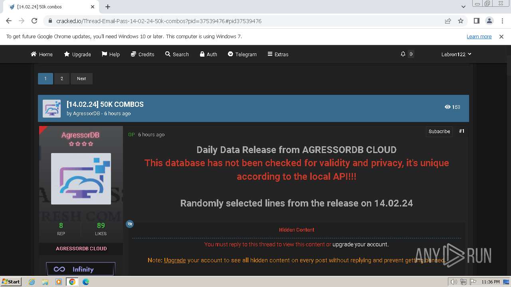Bookmark this page with the star
Screen dimensions: 511x287
click(461, 21)
